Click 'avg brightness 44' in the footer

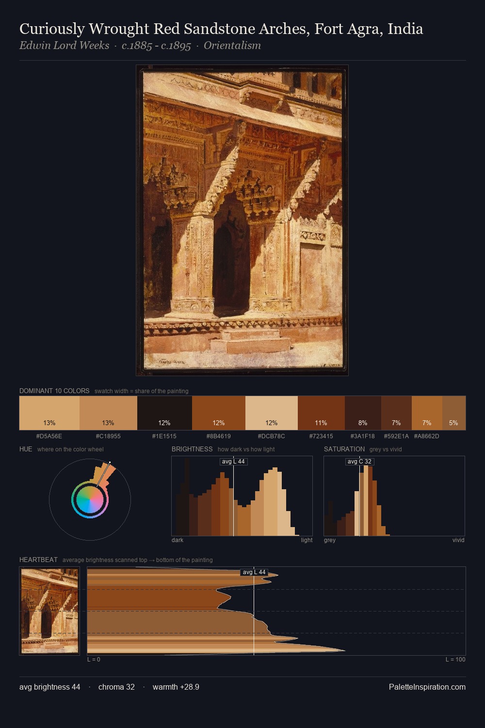50,687
